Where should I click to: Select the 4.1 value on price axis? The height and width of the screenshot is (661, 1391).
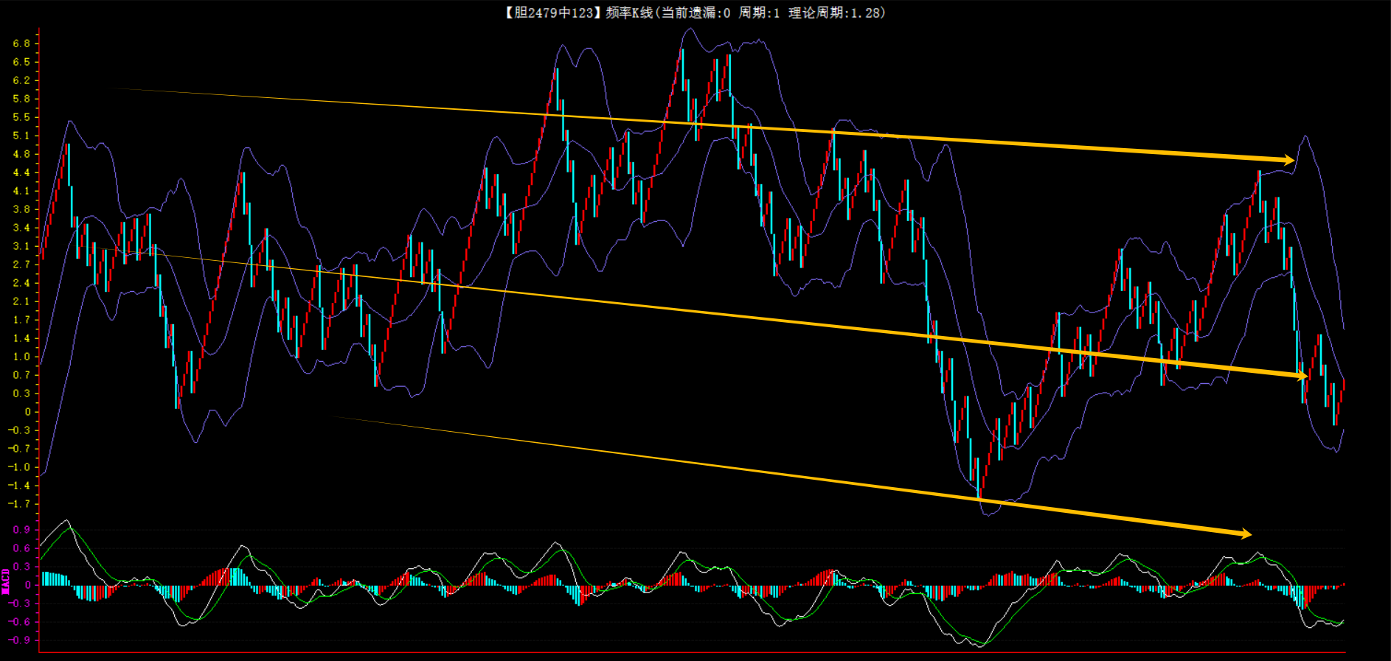click(x=21, y=191)
